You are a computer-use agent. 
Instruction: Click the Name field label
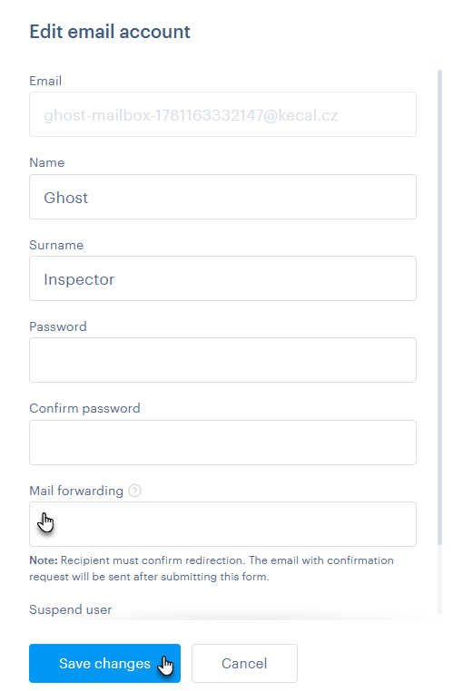tap(47, 162)
